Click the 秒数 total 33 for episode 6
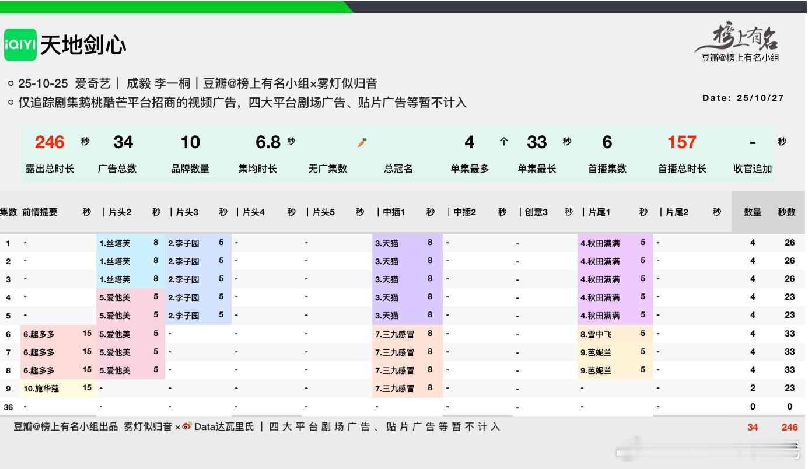 pyautogui.click(x=790, y=334)
